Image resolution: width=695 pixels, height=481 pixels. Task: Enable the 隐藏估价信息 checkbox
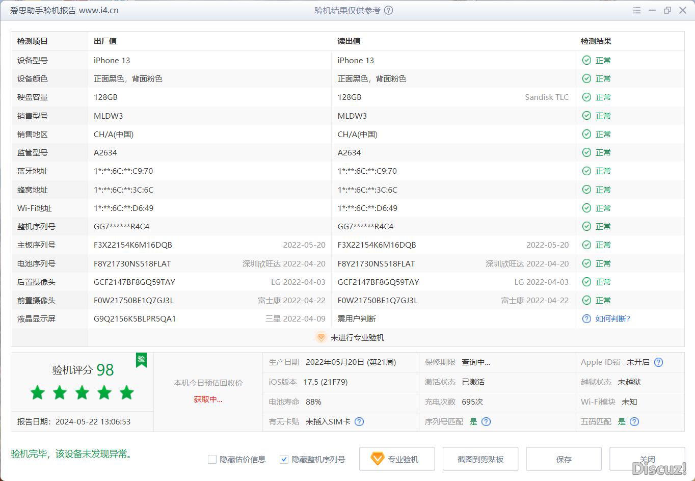(x=212, y=459)
